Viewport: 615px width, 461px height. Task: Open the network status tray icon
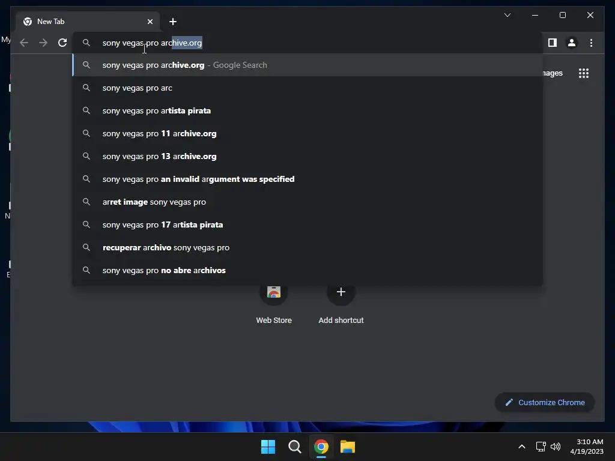click(541, 447)
